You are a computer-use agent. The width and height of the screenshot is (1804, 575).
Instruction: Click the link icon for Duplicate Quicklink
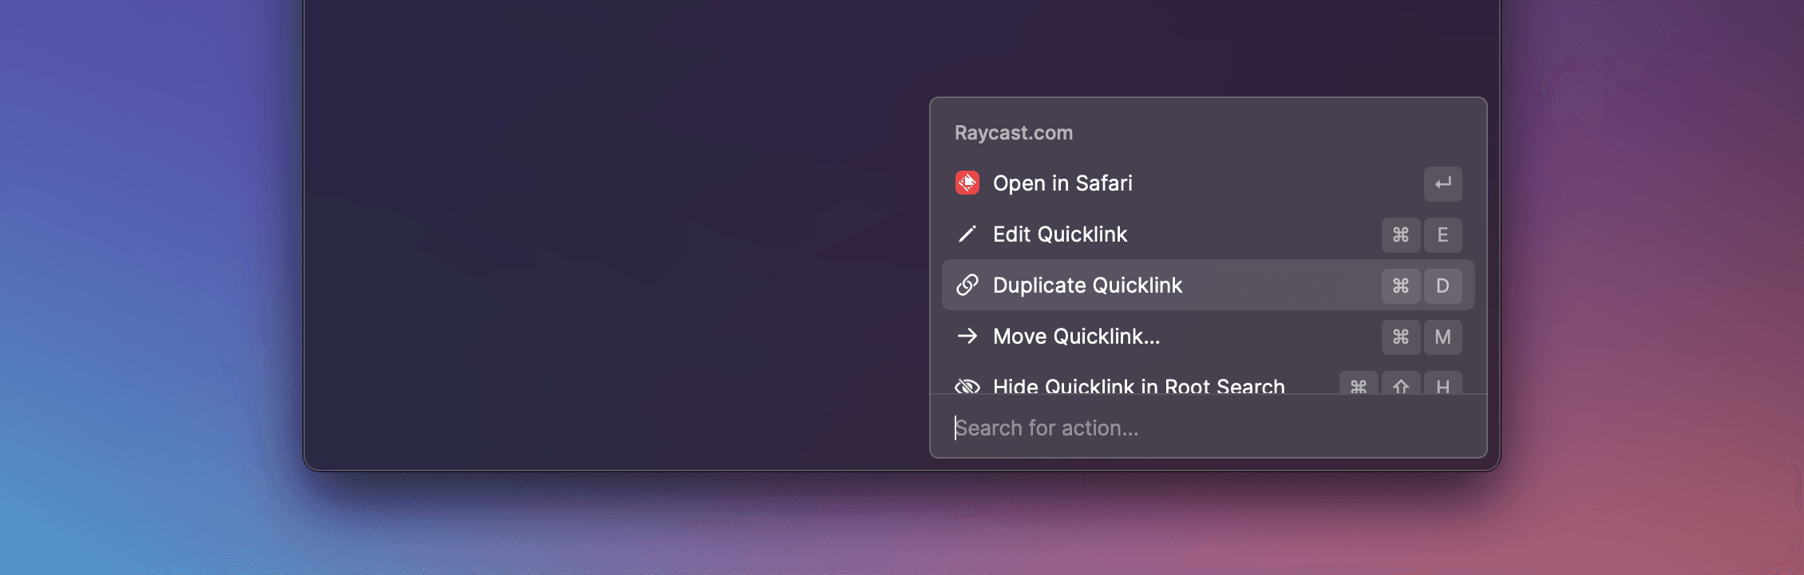click(x=967, y=286)
